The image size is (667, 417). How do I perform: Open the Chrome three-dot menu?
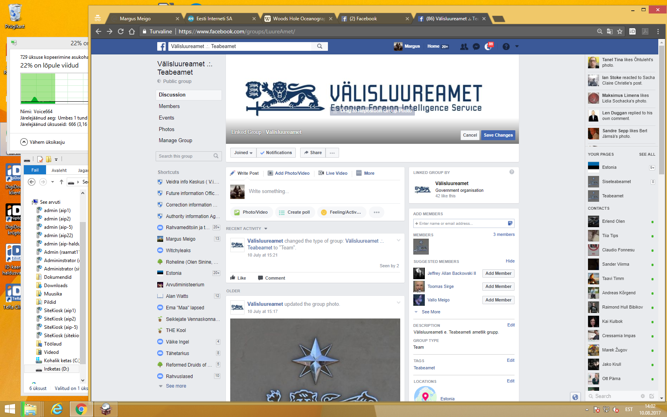(x=658, y=31)
